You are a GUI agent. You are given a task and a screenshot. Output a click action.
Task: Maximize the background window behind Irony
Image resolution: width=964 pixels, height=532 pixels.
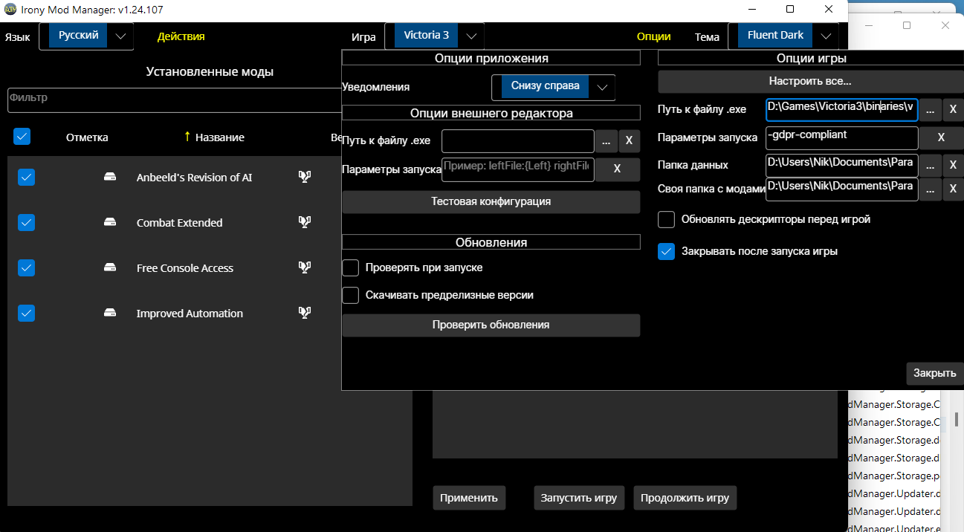pos(907,25)
